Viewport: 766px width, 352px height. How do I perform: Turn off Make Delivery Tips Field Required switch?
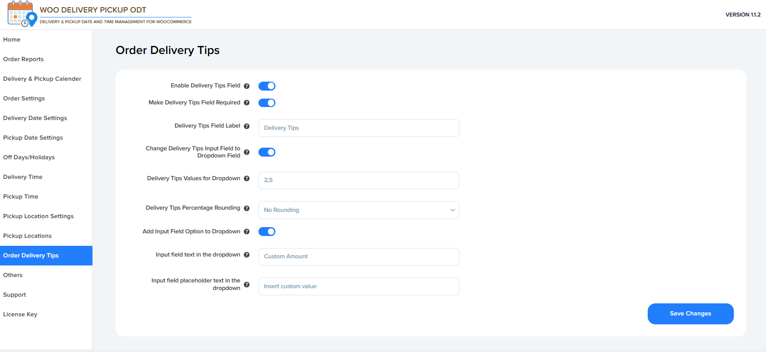click(x=267, y=103)
